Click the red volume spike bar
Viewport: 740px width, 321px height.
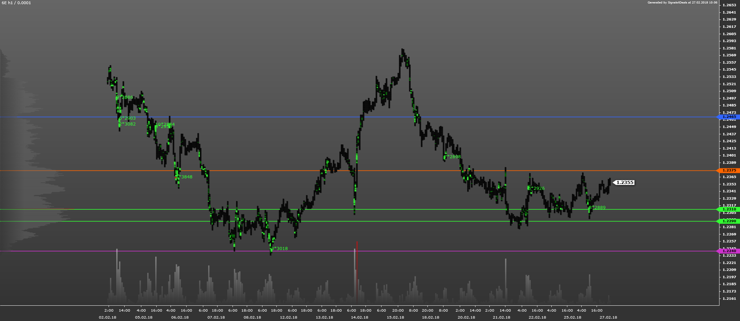(x=357, y=271)
